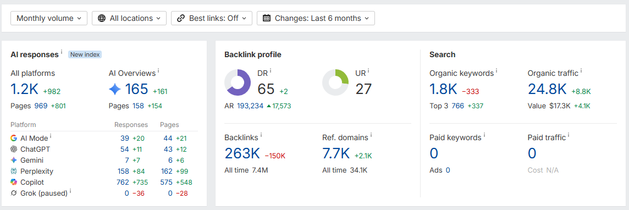The width and height of the screenshot is (629, 210).
Task: Click the 1.8K organic keywords number
Action: 443,89
